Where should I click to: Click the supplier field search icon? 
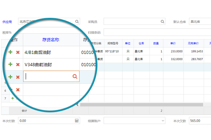(x=77, y=21)
